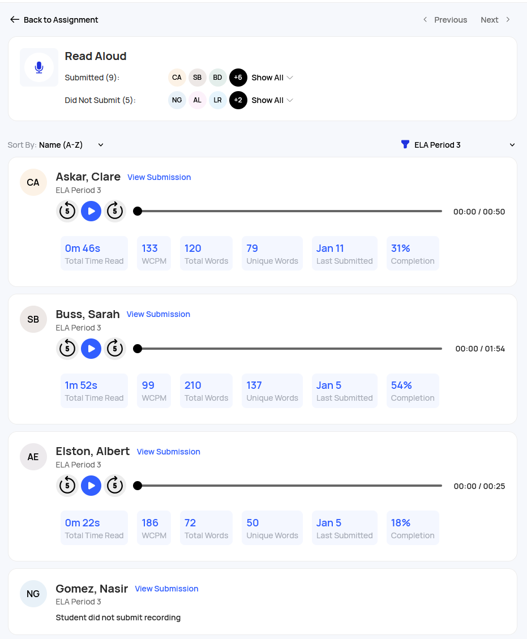527x639 pixels.
Task: Rewind 5 seconds on Sarah Buss's audio
Action: click(x=67, y=349)
